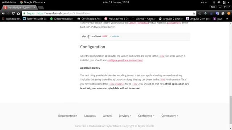Click the translate extension icon in toolbar
This screenshot has width=232, height=130.
[217, 13]
